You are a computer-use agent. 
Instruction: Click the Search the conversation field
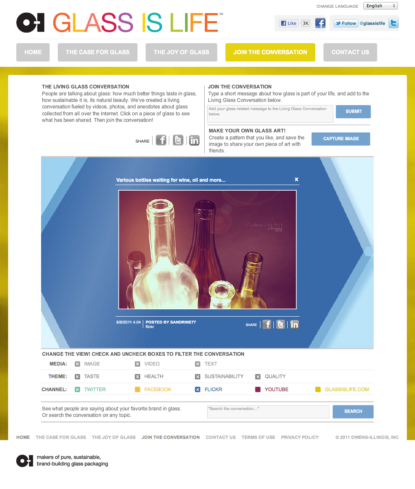(268, 412)
